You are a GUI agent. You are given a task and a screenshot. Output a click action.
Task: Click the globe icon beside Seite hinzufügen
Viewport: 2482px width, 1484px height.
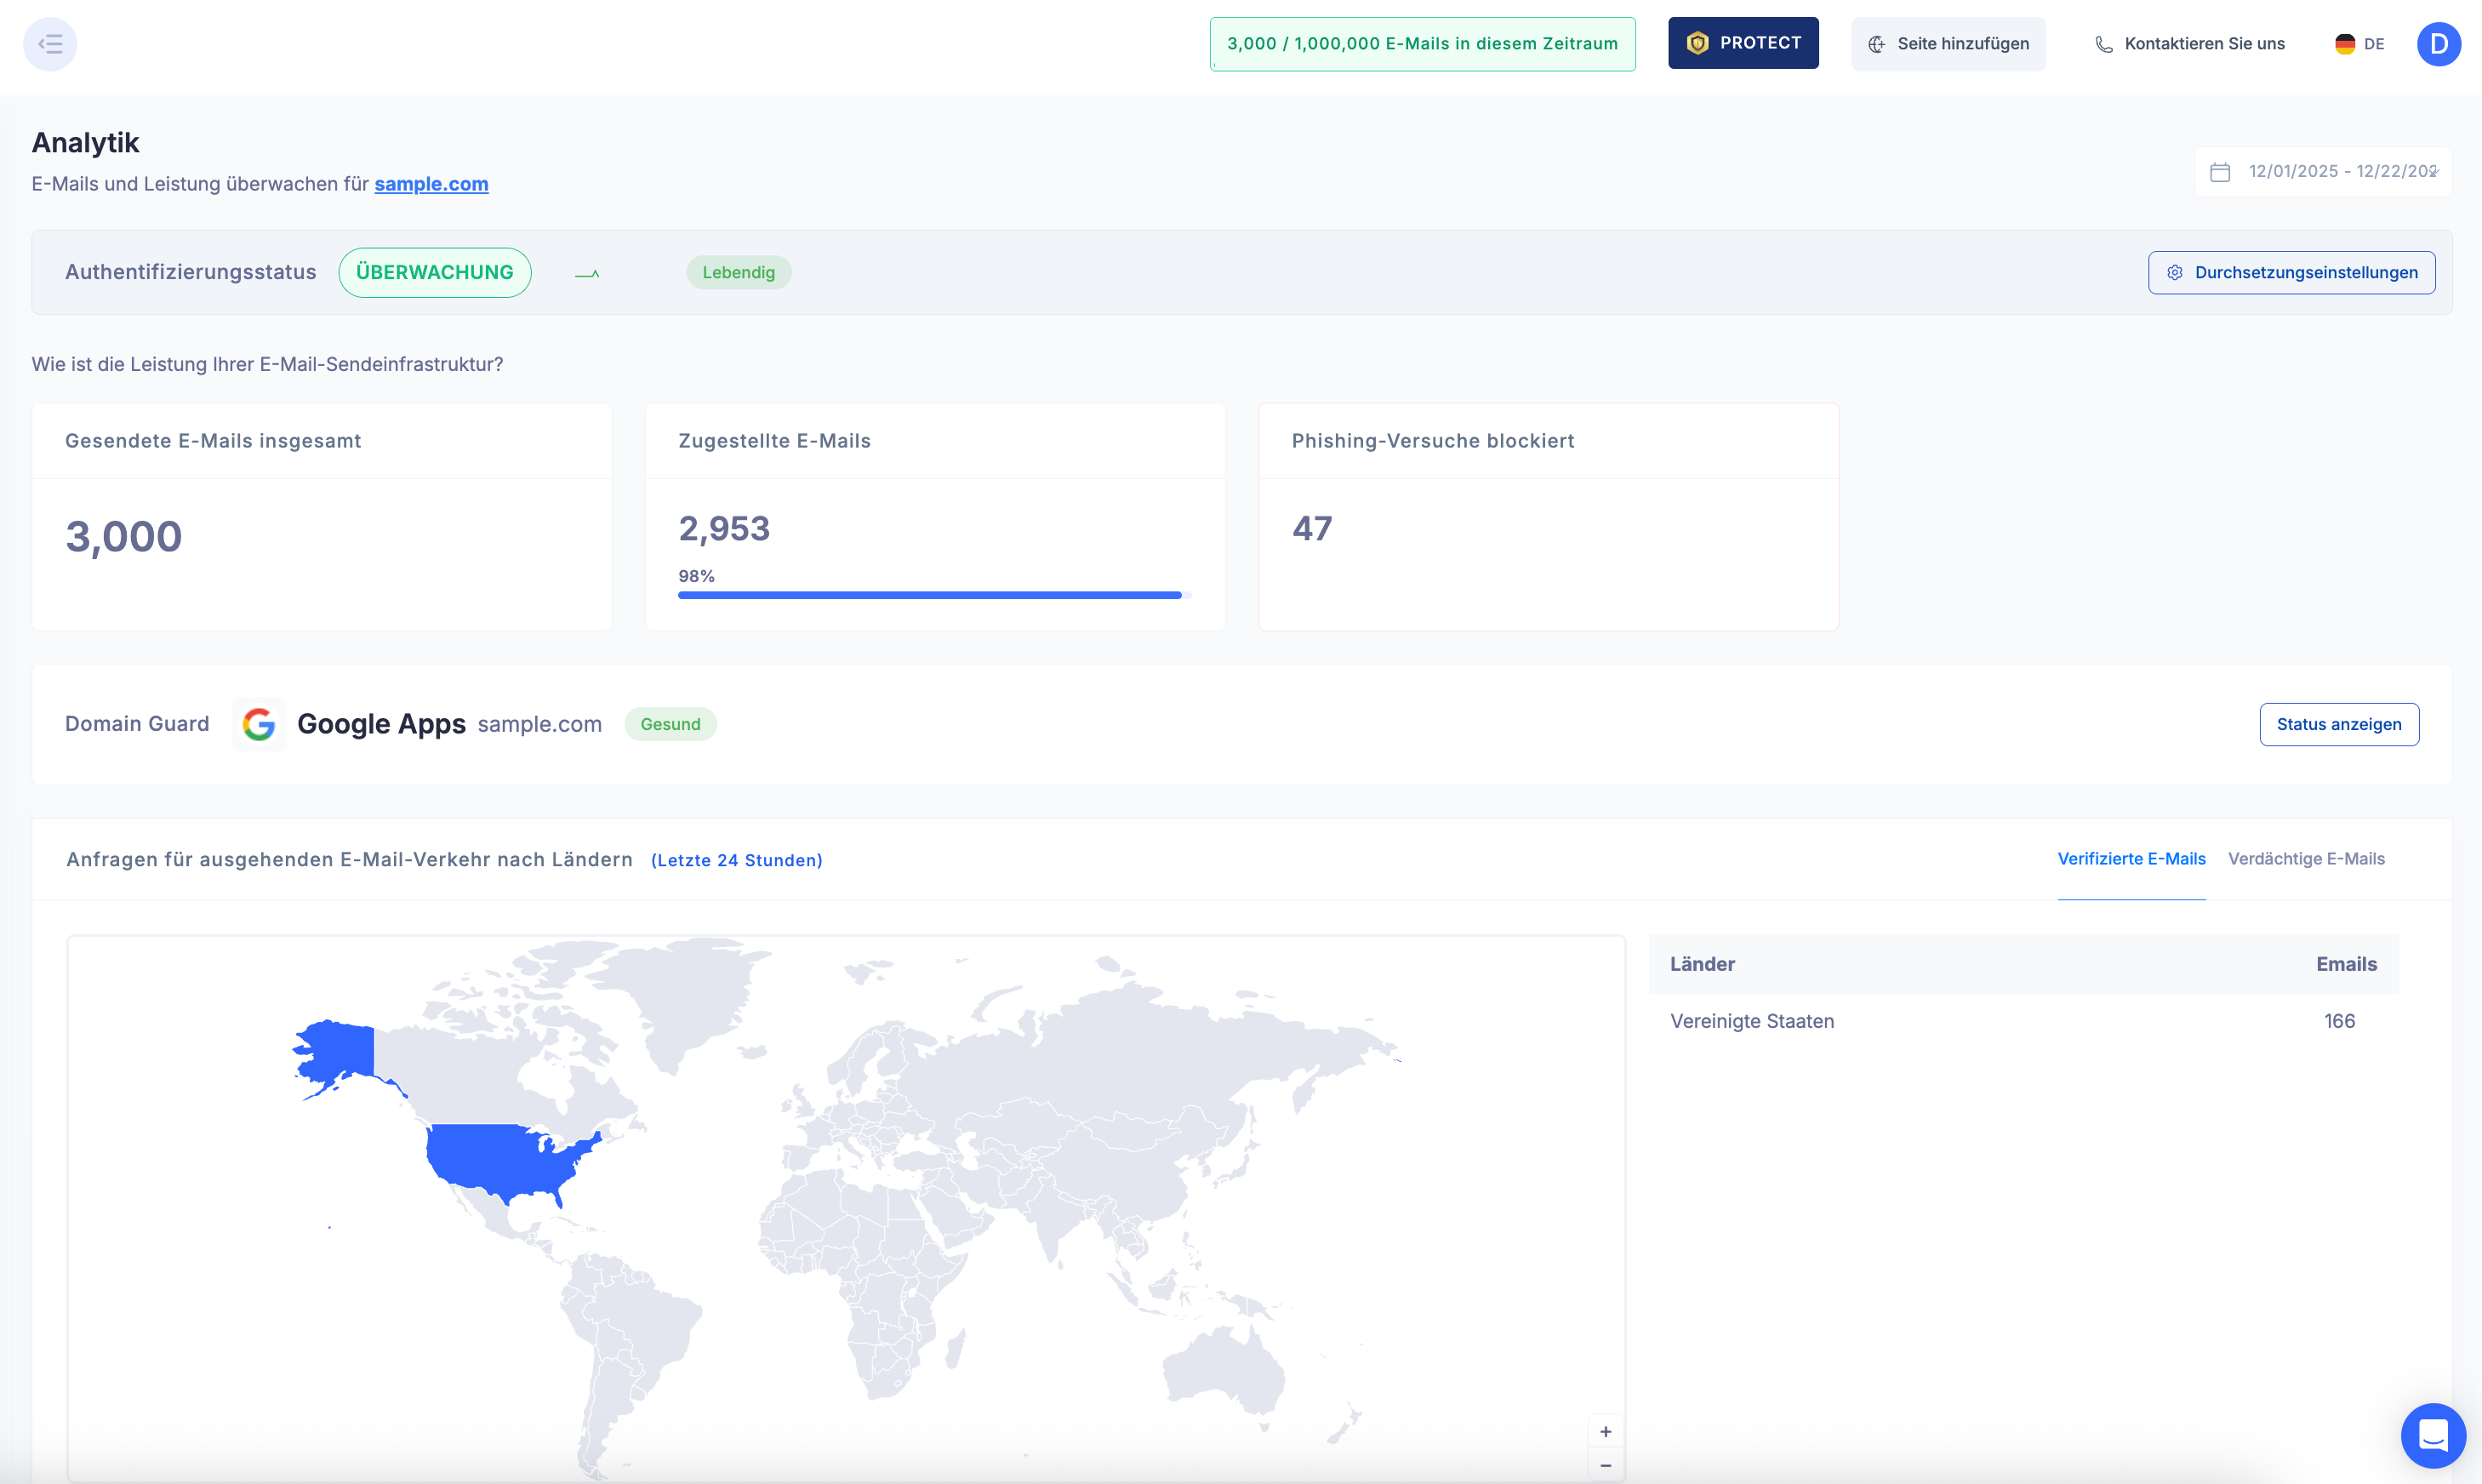tap(1877, 44)
